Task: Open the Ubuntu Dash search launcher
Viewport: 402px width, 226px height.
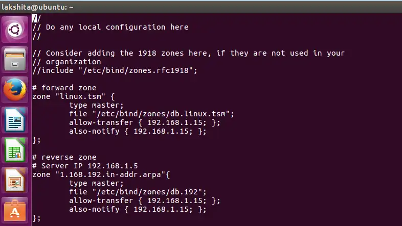Action: [x=15, y=30]
